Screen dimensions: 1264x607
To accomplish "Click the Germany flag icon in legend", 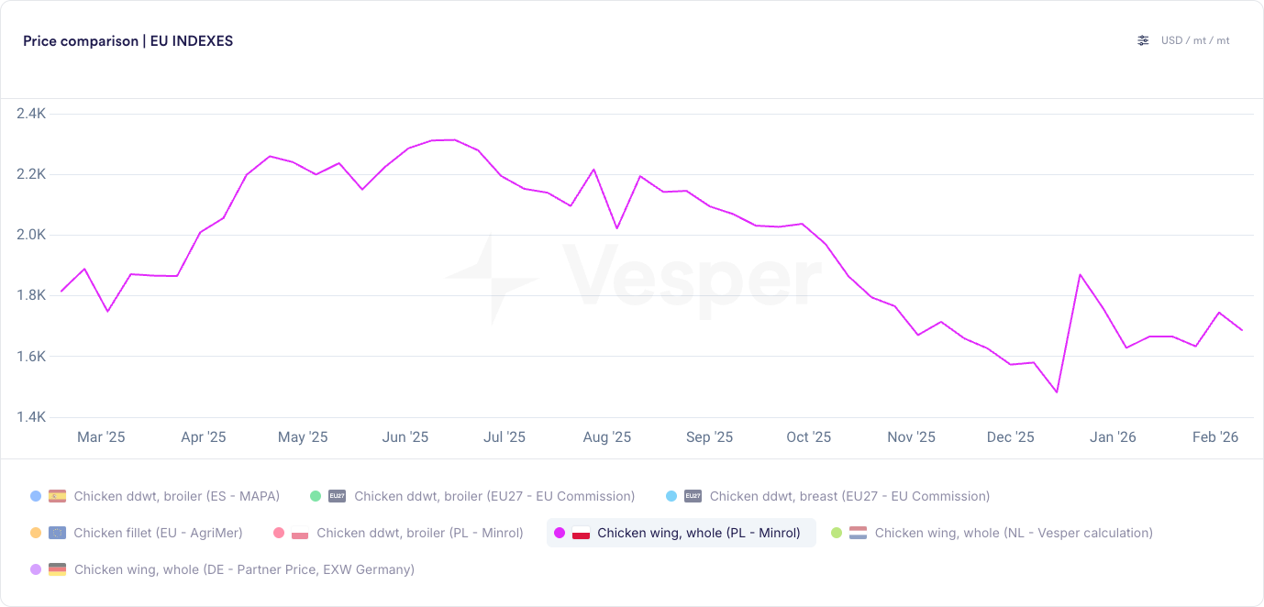I will pos(57,569).
